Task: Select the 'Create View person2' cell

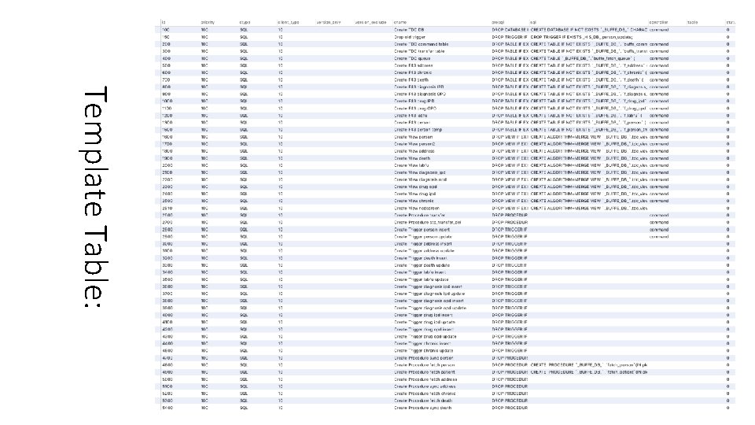Action: (x=414, y=144)
